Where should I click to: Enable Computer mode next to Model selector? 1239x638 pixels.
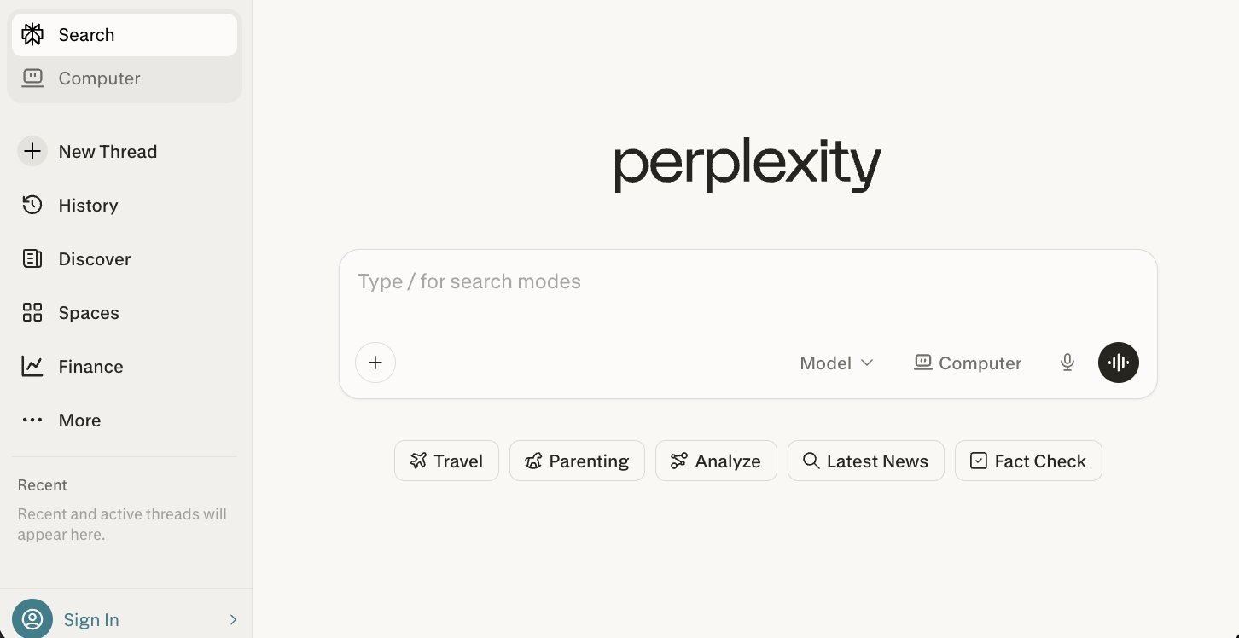[967, 362]
